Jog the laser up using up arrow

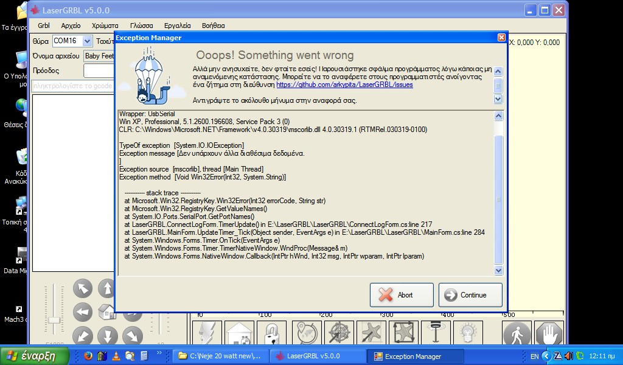[106, 288]
